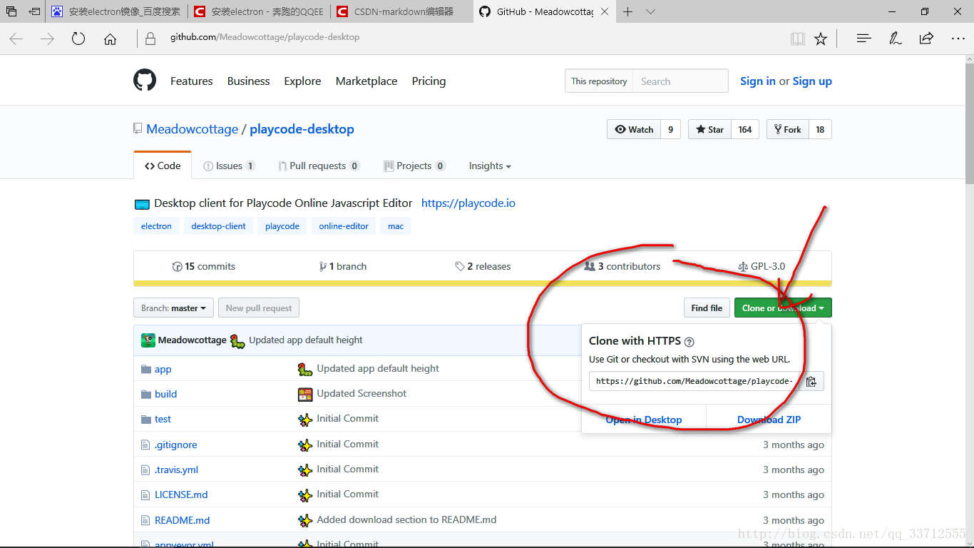Open the build folder
The height and width of the screenshot is (548, 974).
pyautogui.click(x=165, y=394)
